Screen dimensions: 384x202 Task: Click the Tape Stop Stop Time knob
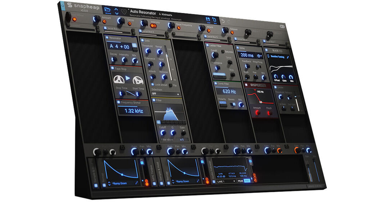click(x=122, y=93)
